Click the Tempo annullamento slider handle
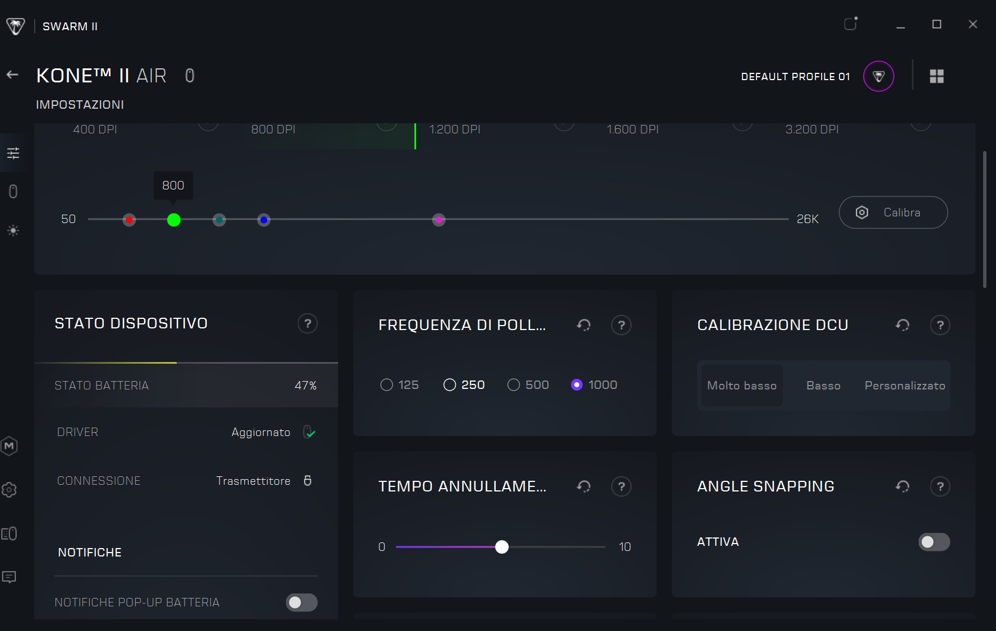 (502, 547)
